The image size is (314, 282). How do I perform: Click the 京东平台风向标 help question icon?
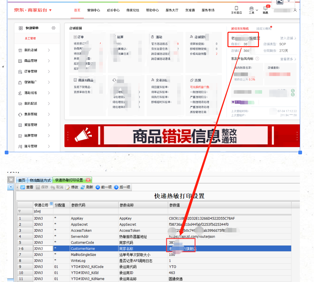[257, 59]
